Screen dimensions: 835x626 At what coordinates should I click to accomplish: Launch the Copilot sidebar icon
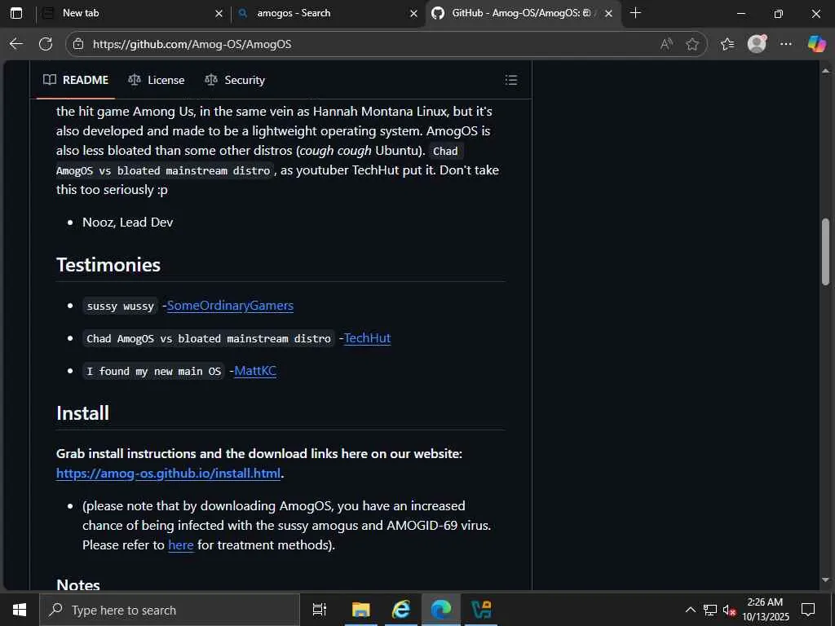click(x=815, y=44)
